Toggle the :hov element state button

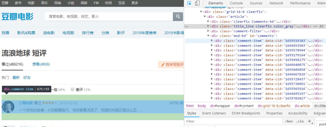[x=289, y=121]
